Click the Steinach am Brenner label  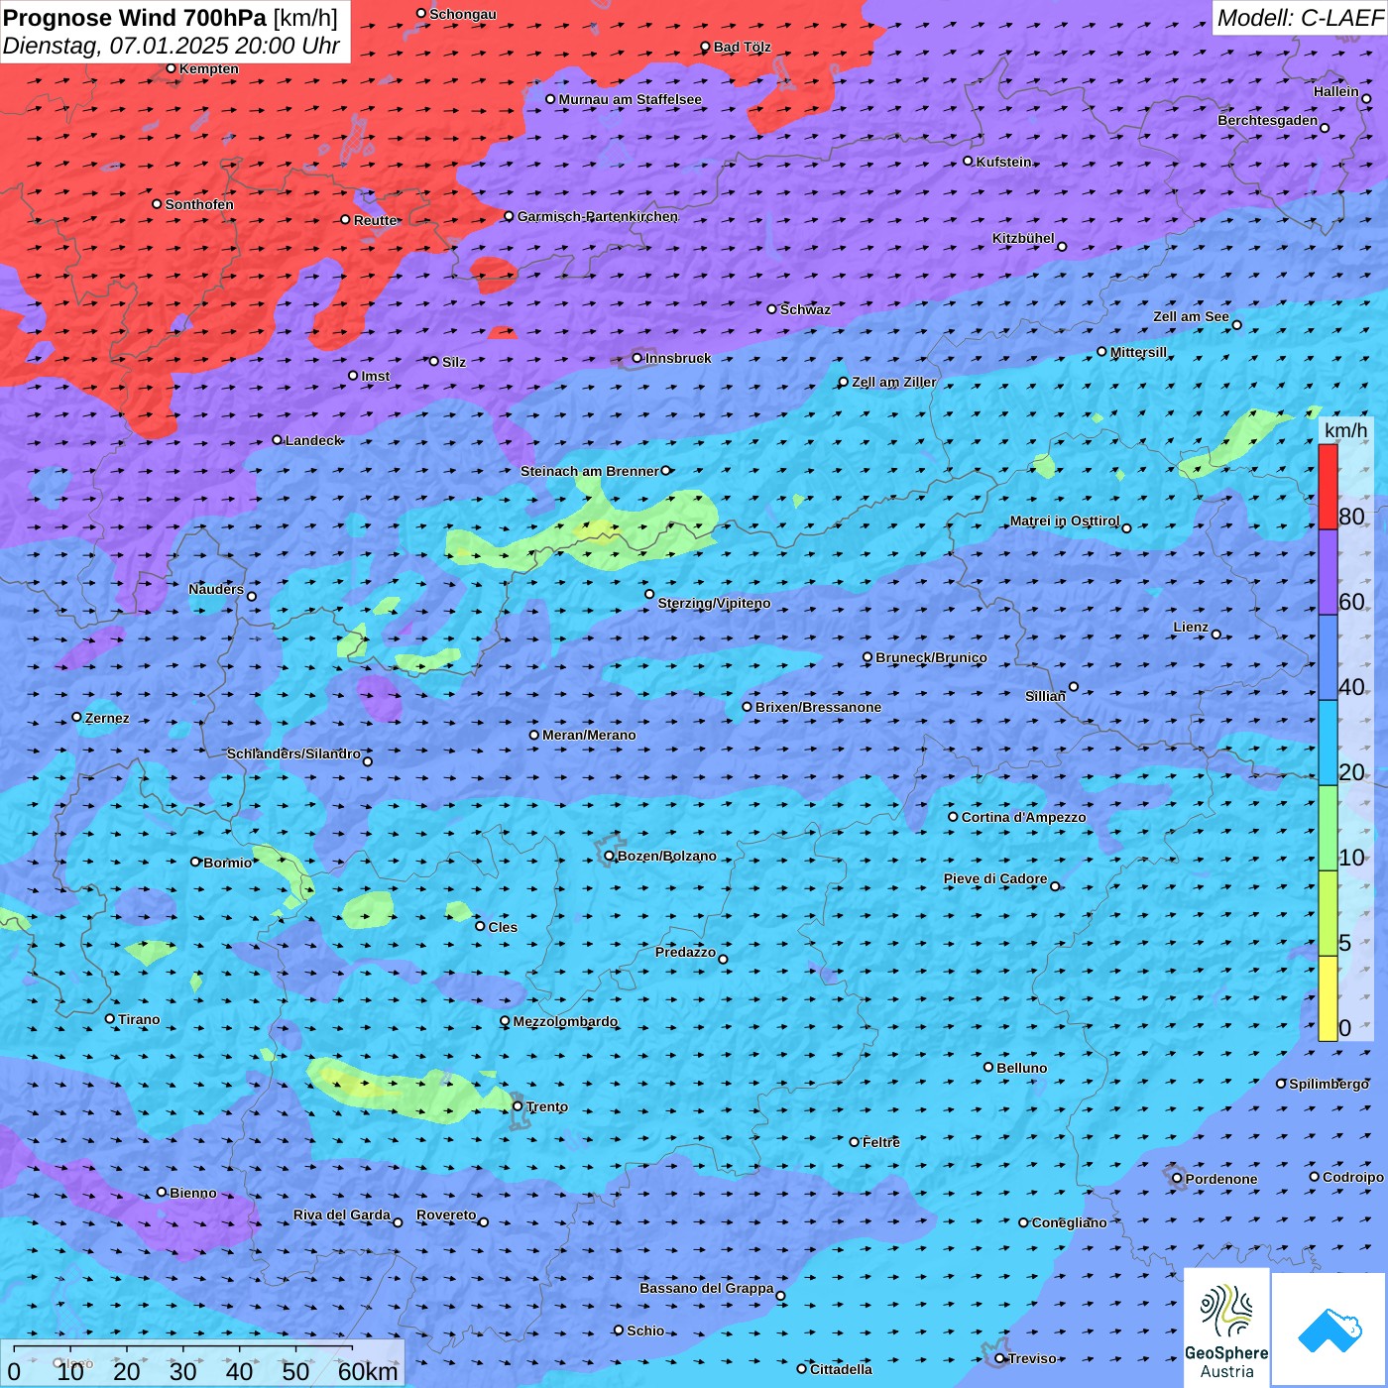pyautogui.click(x=589, y=471)
